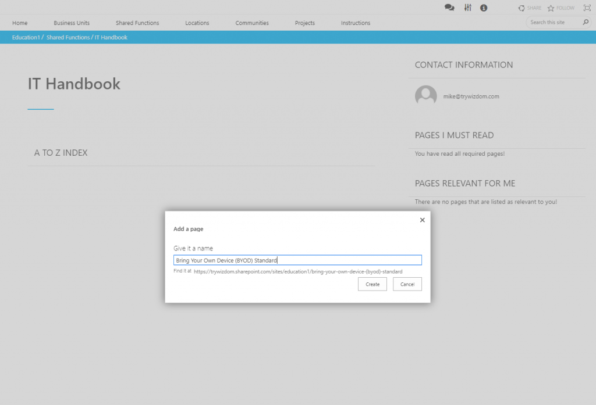This screenshot has width=596, height=405.
Task: Click the IT Handbook page title
Action: (x=74, y=84)
